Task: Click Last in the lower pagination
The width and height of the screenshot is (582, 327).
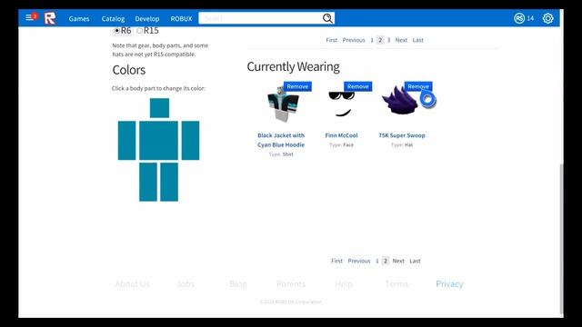Action: pos(415,261)
